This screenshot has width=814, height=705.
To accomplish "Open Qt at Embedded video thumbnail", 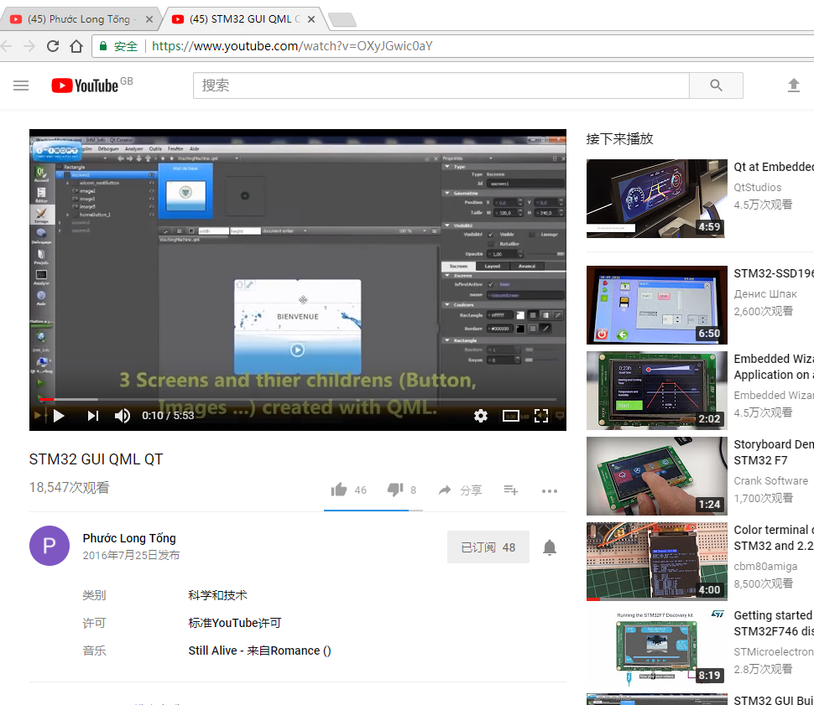I will (x=657, y=199).
